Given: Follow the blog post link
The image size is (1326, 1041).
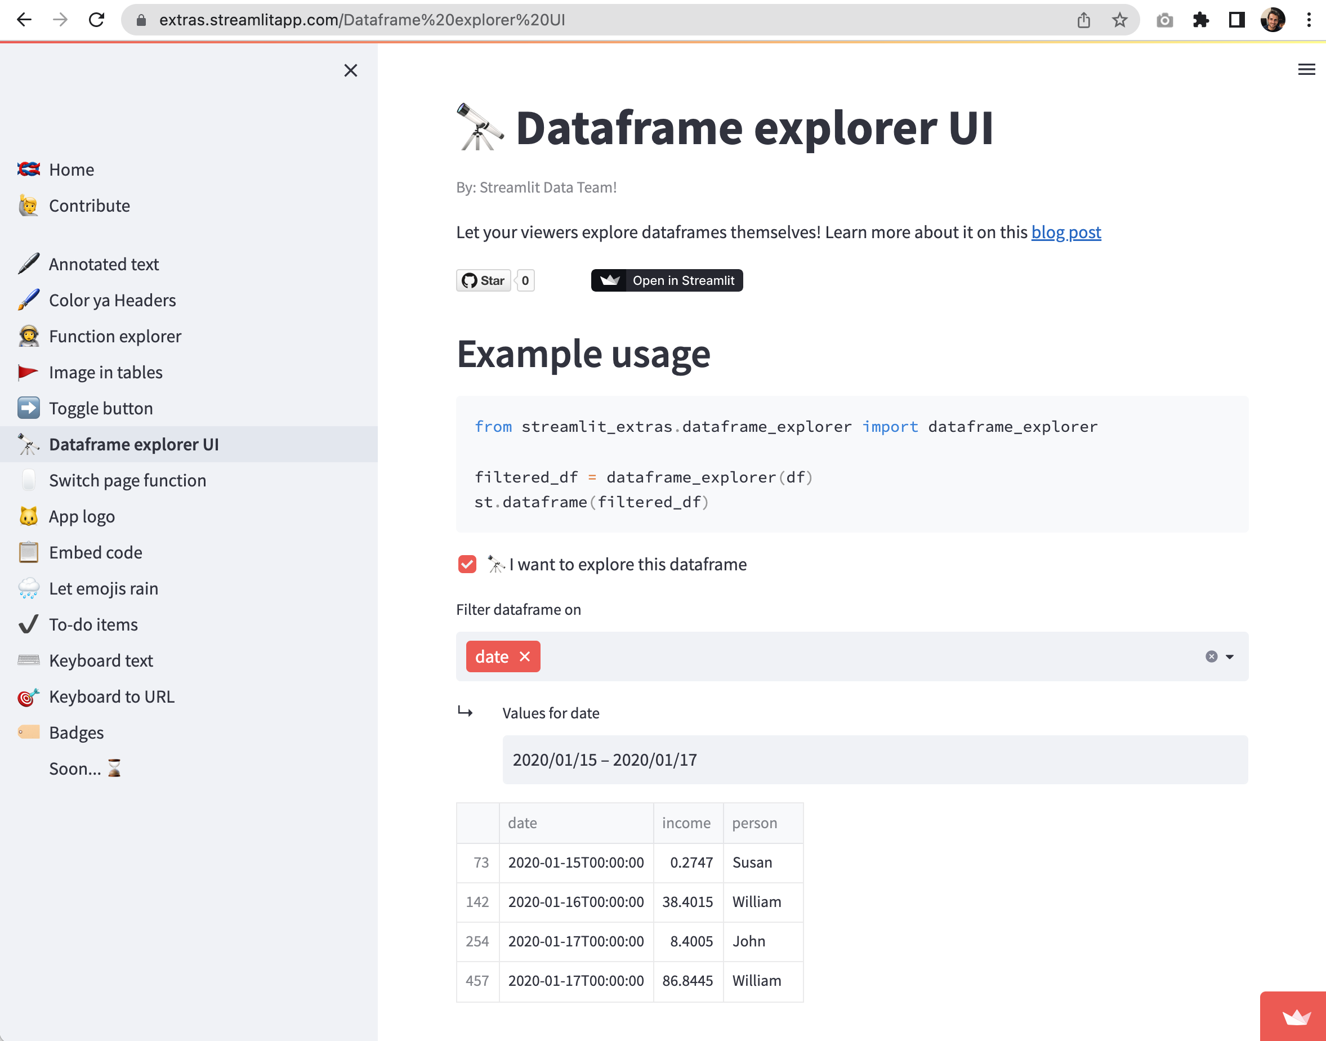Looking at the screenshot, I should [1066, 232].
